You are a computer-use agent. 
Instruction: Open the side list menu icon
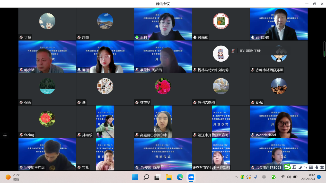[5, 136]
